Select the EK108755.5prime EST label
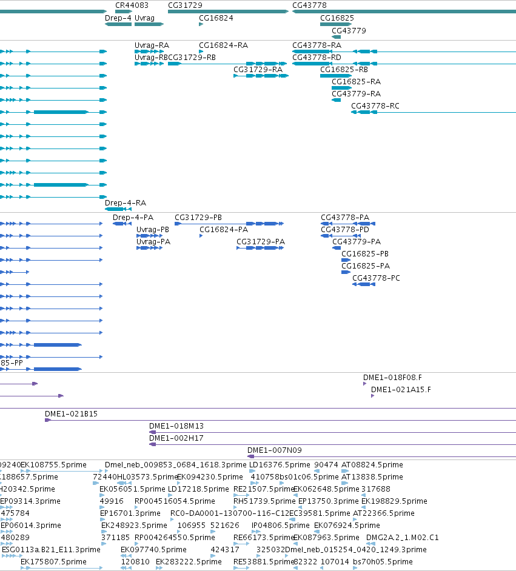The width and height of the screenshot is (516, 571). (x=53, y=465)
